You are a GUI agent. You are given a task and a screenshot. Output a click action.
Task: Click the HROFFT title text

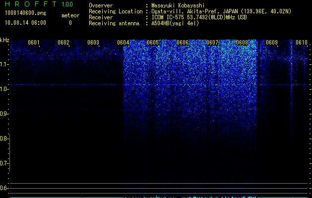(31, 4)
